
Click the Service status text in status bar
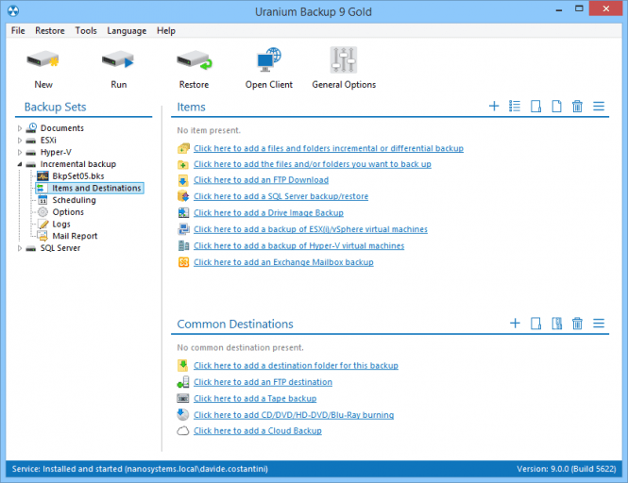tap(140, 469)
